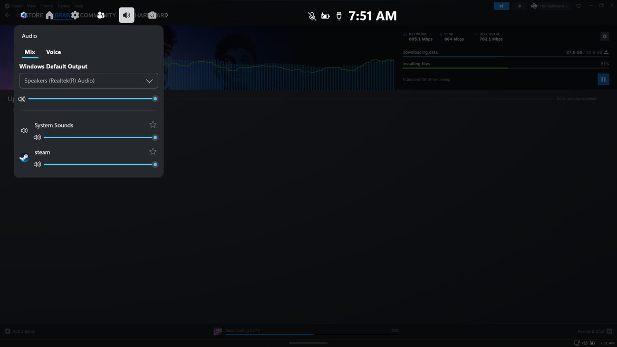Click the microphone muted status icon

312,16
